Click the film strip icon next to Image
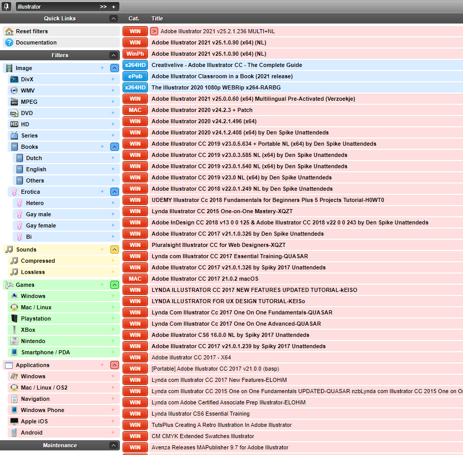The height and width of the screenshot is (455, 463). coord(9,68)
